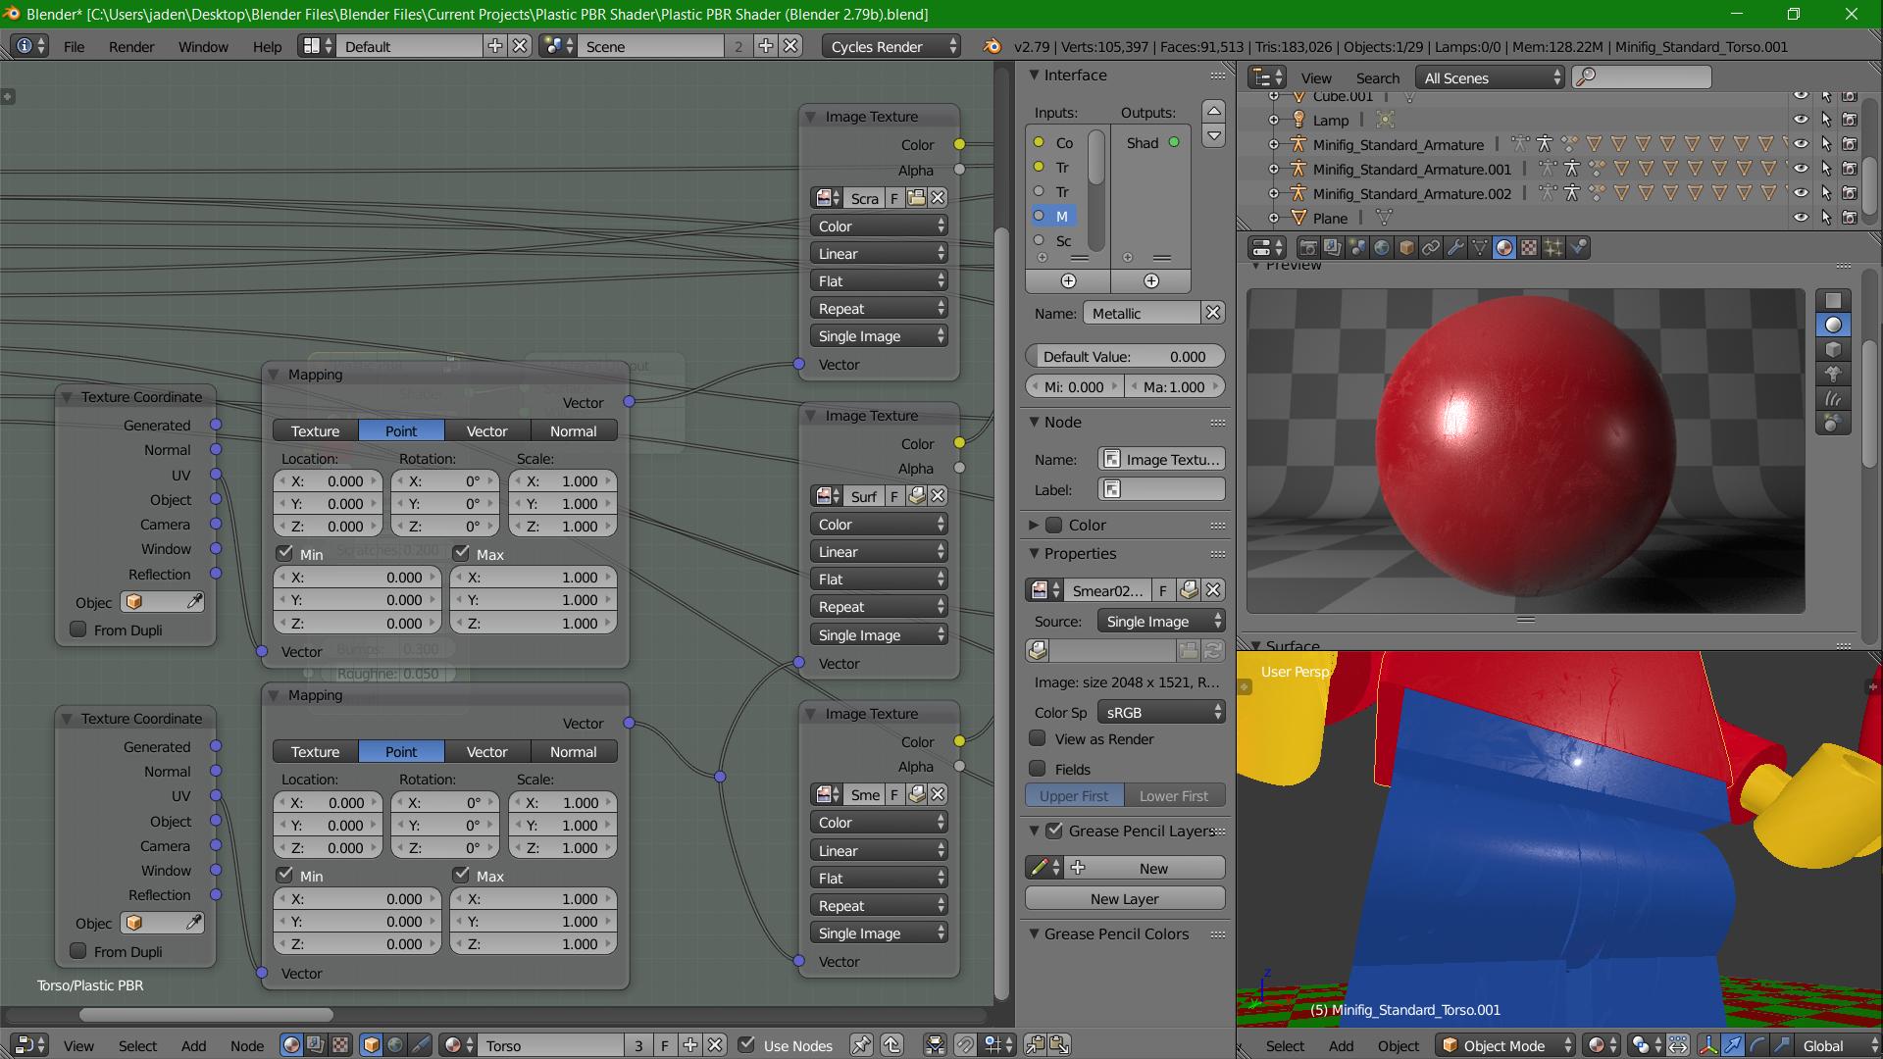
Task: Set material preview to hair strands
Action: 1833,399
